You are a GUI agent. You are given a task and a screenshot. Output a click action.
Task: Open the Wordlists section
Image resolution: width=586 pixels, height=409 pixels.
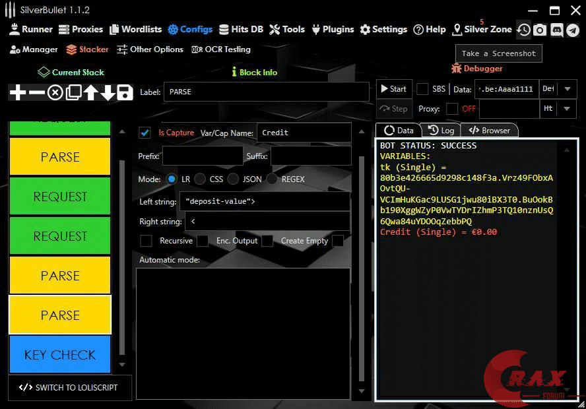coord(136,29)
